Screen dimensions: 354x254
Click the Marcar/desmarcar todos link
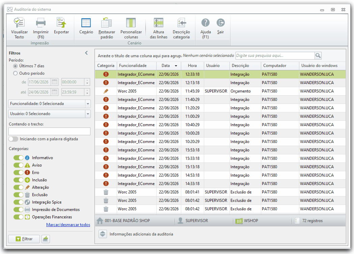68,225
